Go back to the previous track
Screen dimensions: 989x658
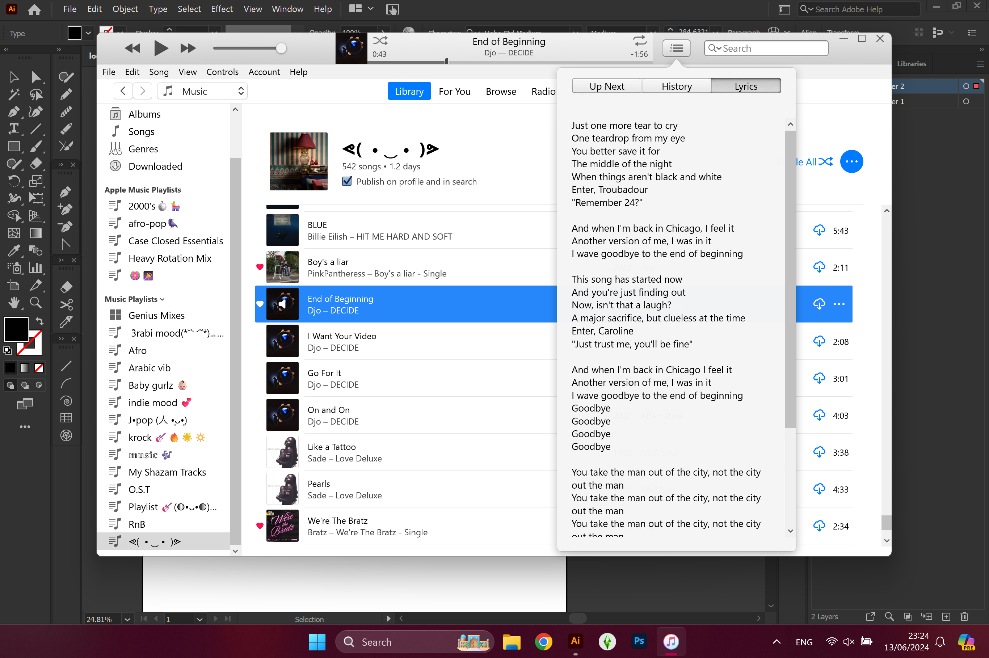[132, 48]
